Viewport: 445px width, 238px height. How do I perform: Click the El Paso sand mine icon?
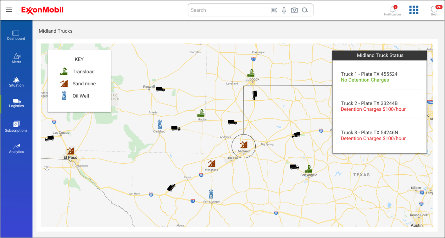click(x=70, y=151)
